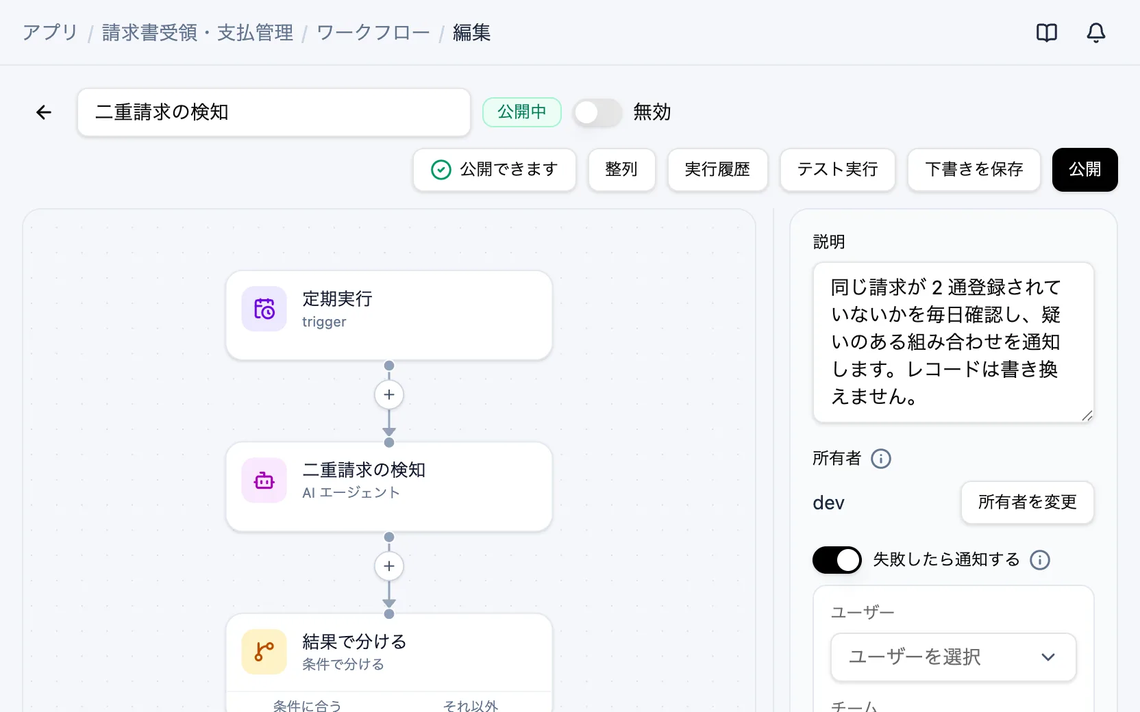This screenshot has height=712, width=1140.
Task: Click the AI エージェント robot icon
Action: [264, 481]
